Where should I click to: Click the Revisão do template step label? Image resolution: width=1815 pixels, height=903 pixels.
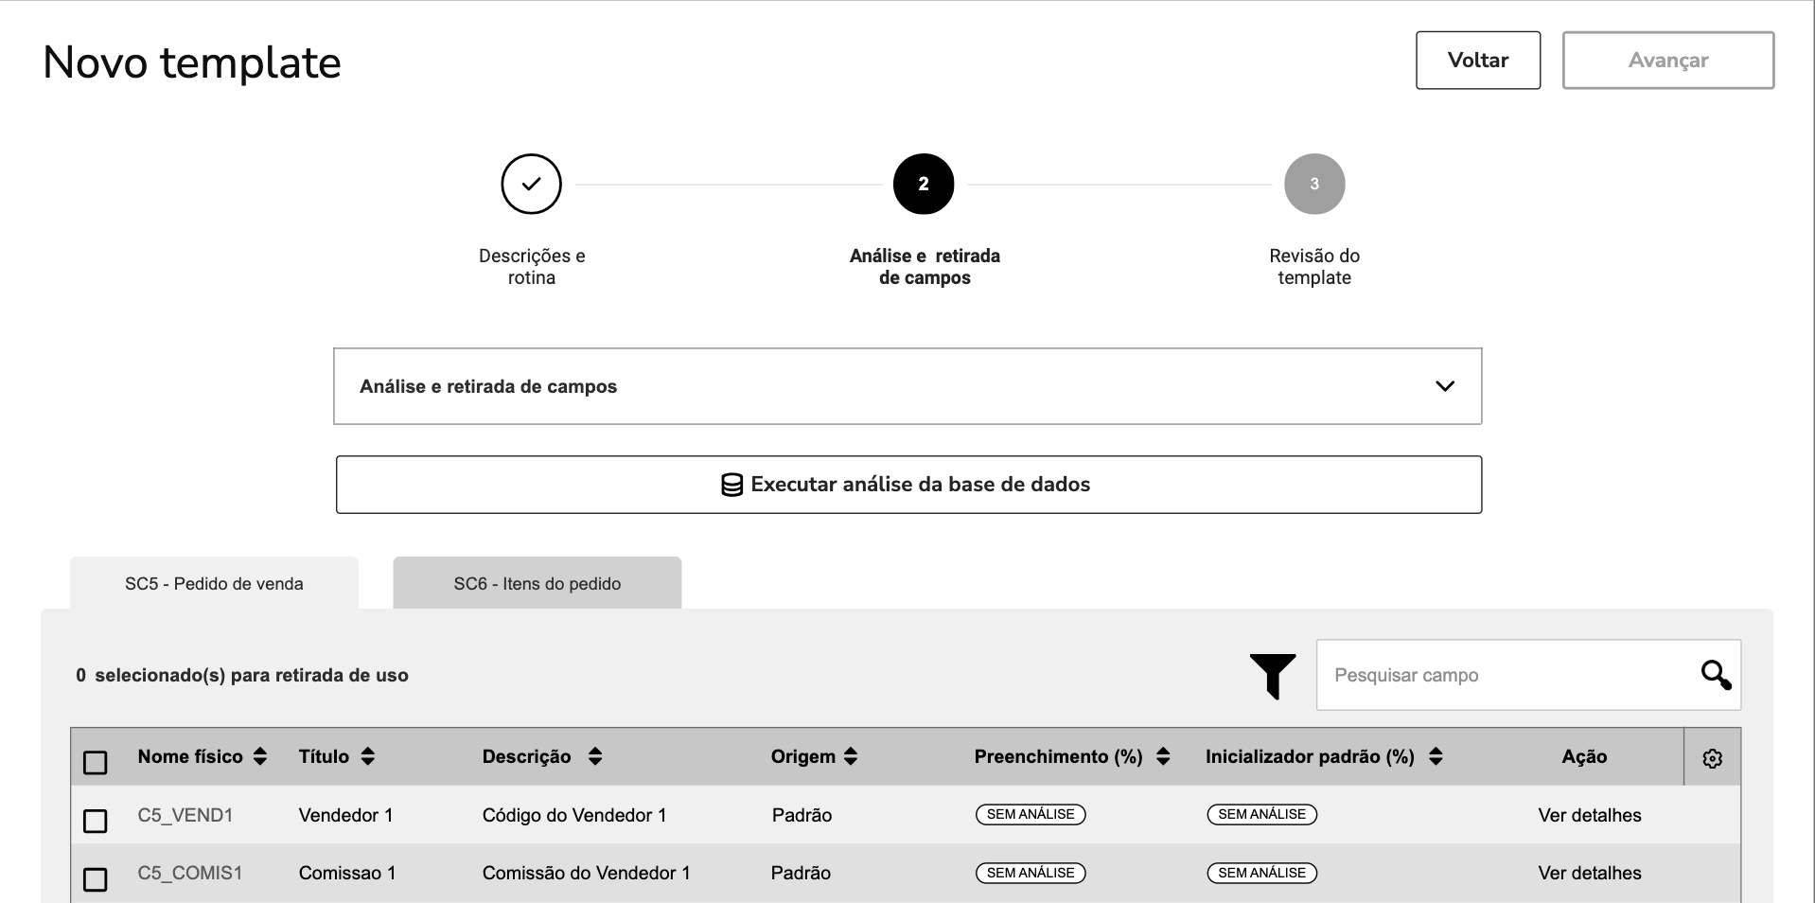[x=1314, y=266]
